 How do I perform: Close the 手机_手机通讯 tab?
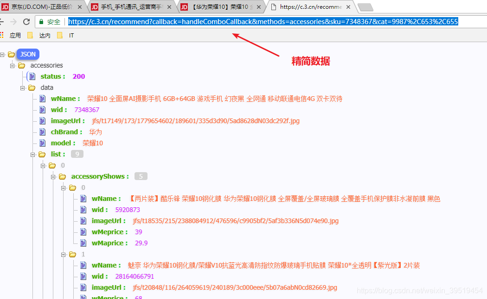[x=169, y=7]
